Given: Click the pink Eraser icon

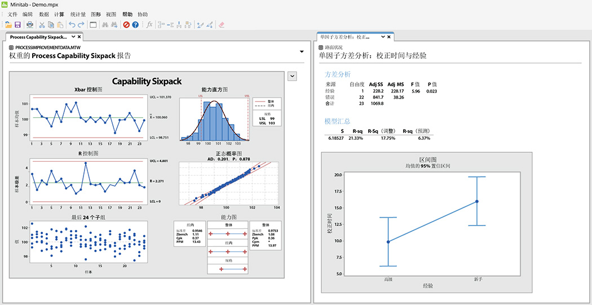Looking at the screenshot, I should click(222, 25).
